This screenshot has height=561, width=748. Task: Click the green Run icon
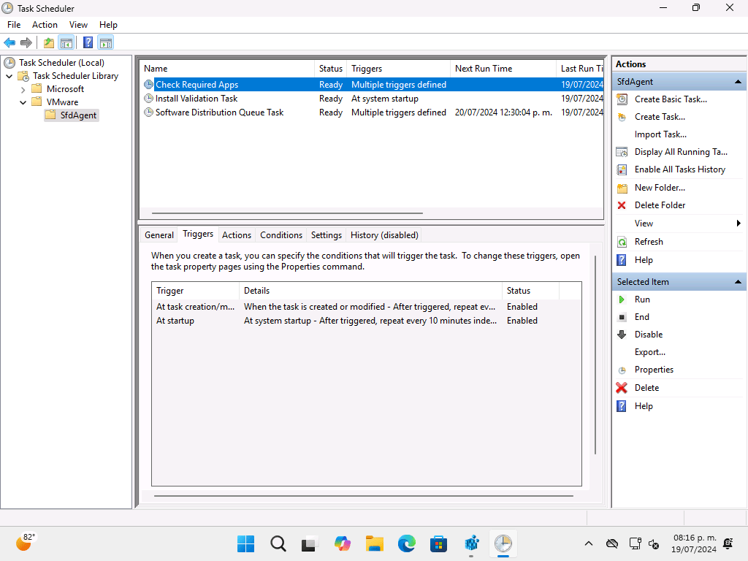point(622,299)
